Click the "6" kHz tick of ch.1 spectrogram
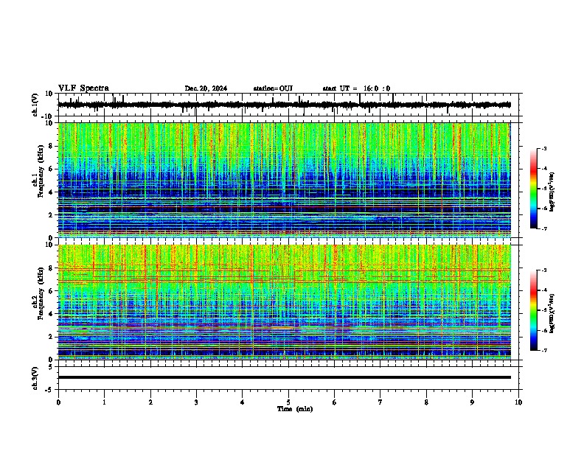This screenshot has width=584, height=451. coord(51,169)
